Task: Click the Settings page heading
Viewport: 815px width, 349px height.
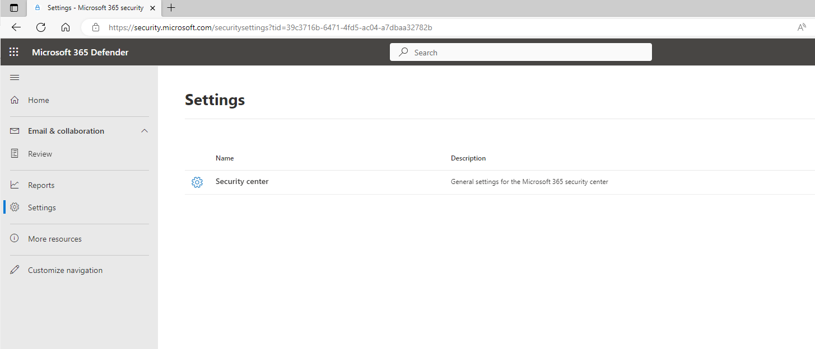Action: point(215,100)
